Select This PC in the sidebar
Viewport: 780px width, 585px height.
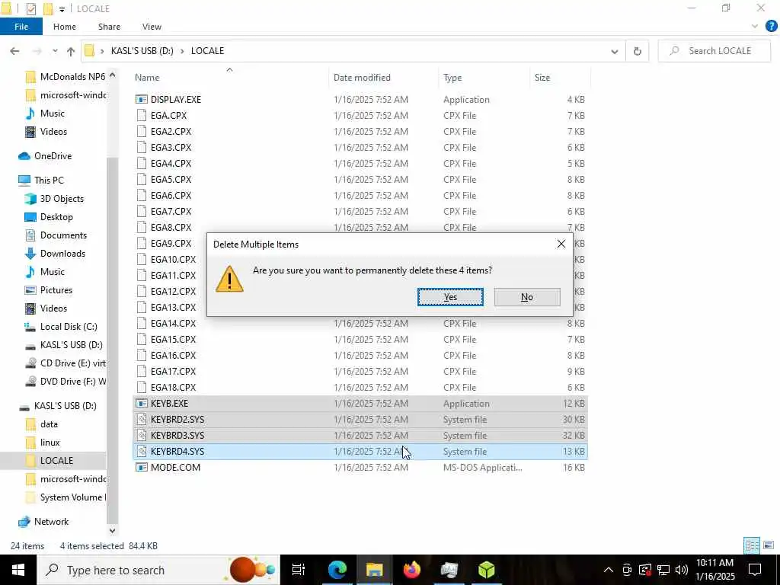(x=49, y=180)
